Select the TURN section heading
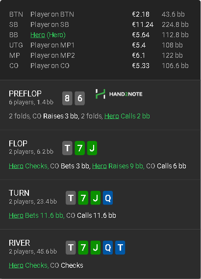The image size is (201, 279). click(x=19, y=193)
